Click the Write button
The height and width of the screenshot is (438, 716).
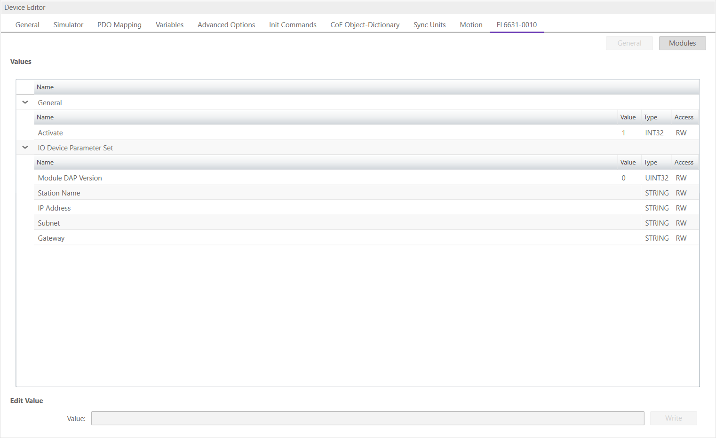tap(673, 418)
